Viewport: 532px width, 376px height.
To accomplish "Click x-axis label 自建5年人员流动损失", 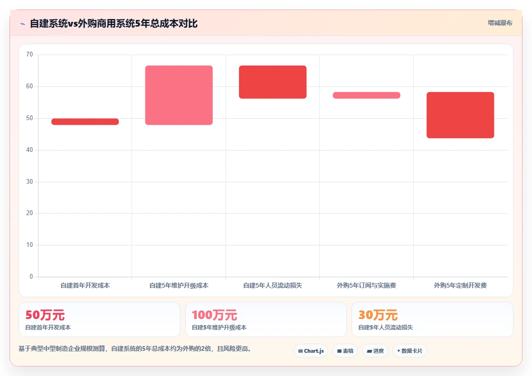I will (273, 285).
